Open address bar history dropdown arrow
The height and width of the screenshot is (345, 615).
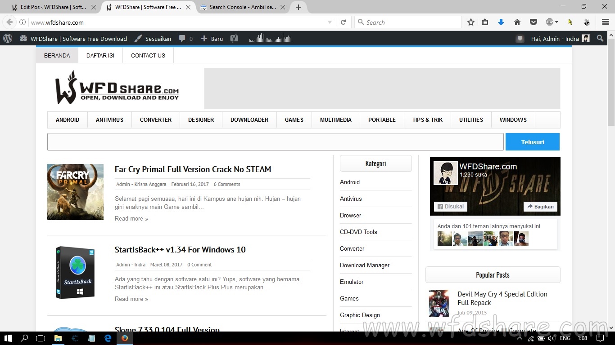[330, 22]
